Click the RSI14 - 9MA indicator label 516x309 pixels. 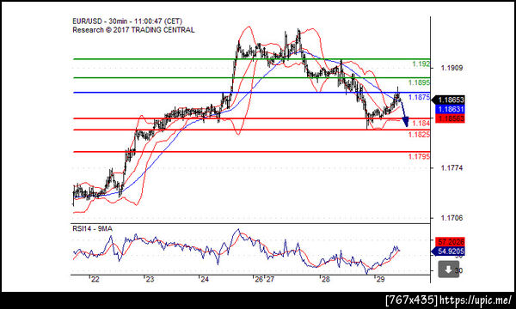pyautogui.click(x=93, y=228)
